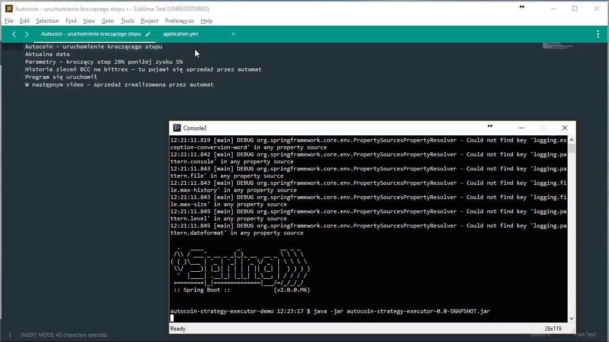Click the Console2 window icon

click(177, 128)
